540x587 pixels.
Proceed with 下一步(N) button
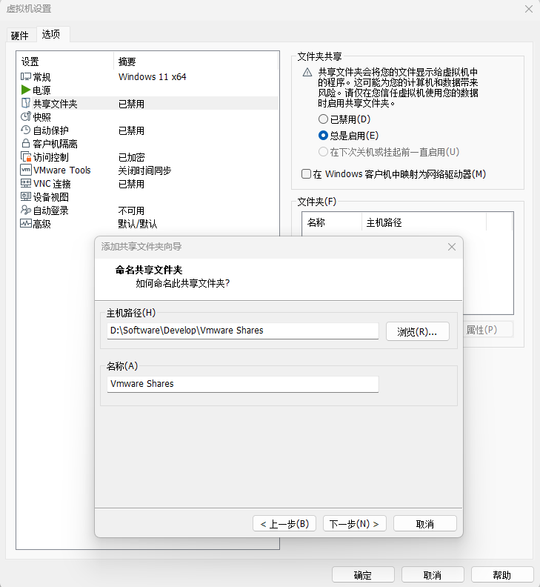point(354,524)
